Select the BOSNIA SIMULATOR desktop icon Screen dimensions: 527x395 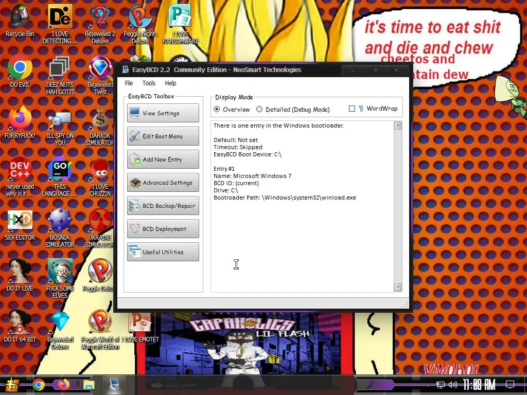tap(60, 228)
